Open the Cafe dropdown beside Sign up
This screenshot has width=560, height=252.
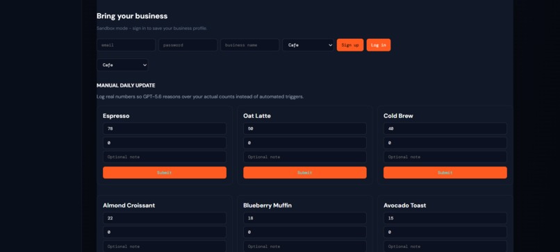[x=308, y=45]
